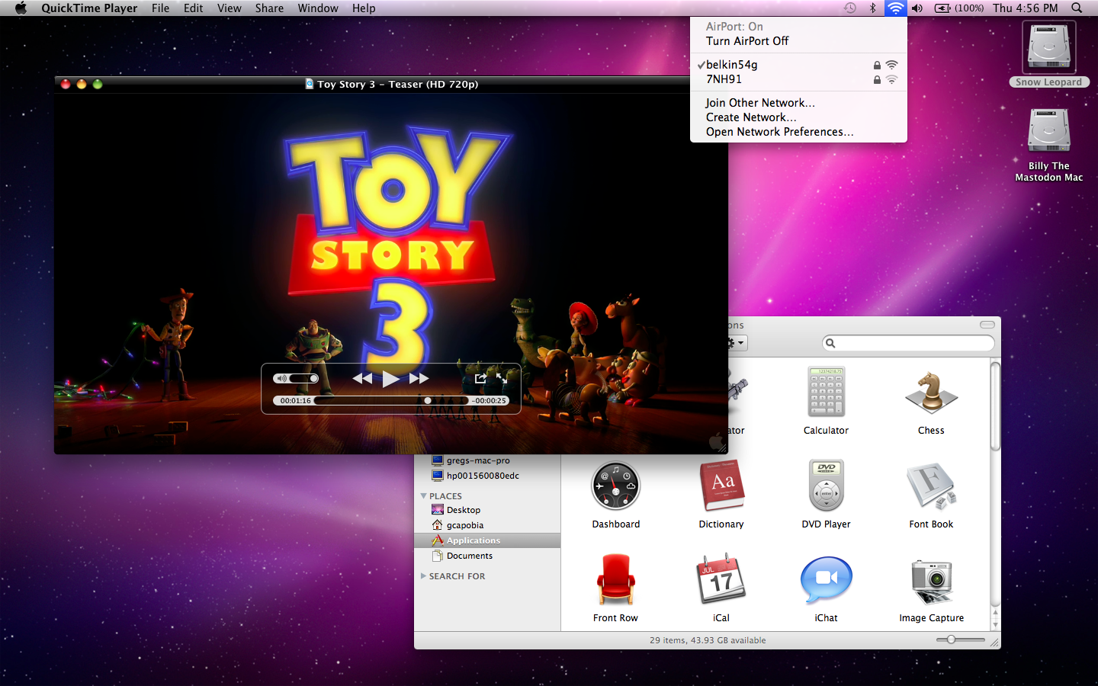This screenshot has height=686, width=1098.
Task: Rewind the QuickTime movie
Action: click(x=362, y=378)
